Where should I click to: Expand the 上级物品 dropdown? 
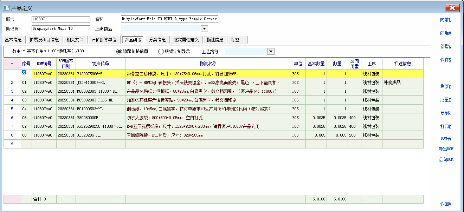click(x=204, y=28)
